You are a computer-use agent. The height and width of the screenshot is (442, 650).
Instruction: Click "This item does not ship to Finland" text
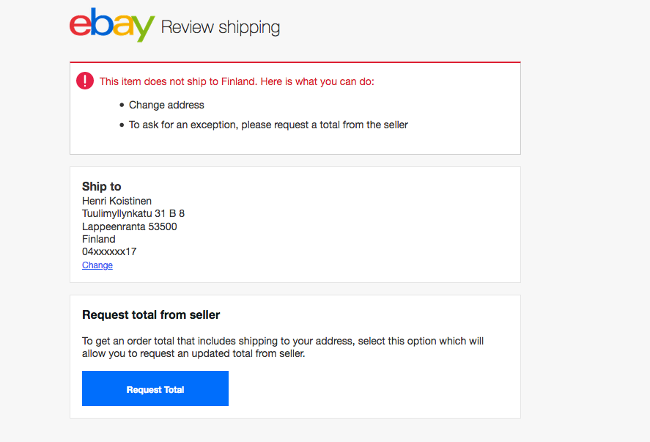[178, 81]
